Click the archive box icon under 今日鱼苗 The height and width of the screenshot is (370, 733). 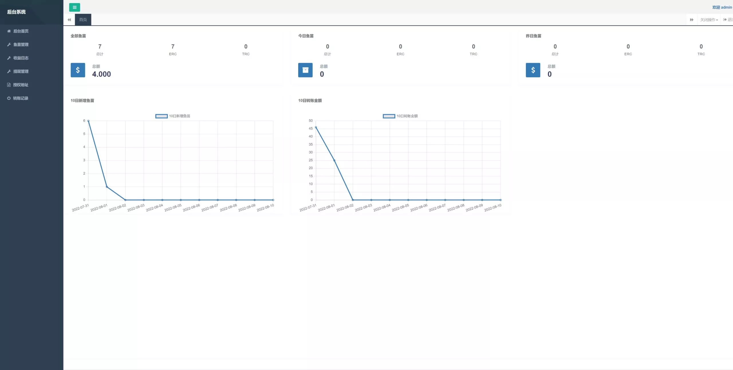(305, 70)
